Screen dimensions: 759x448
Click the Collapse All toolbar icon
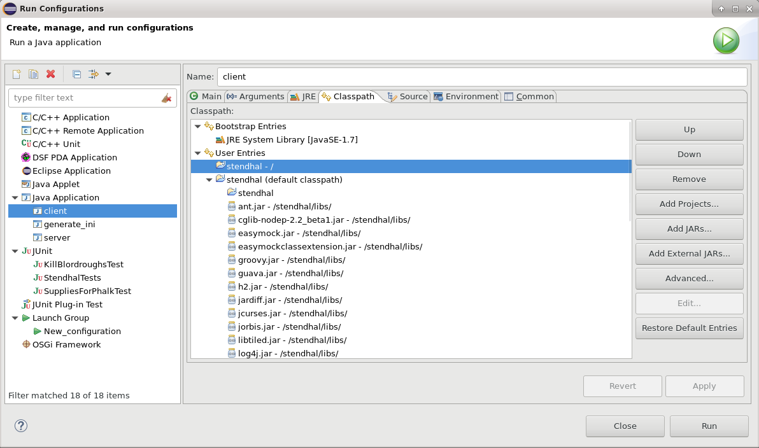point(76,74)
